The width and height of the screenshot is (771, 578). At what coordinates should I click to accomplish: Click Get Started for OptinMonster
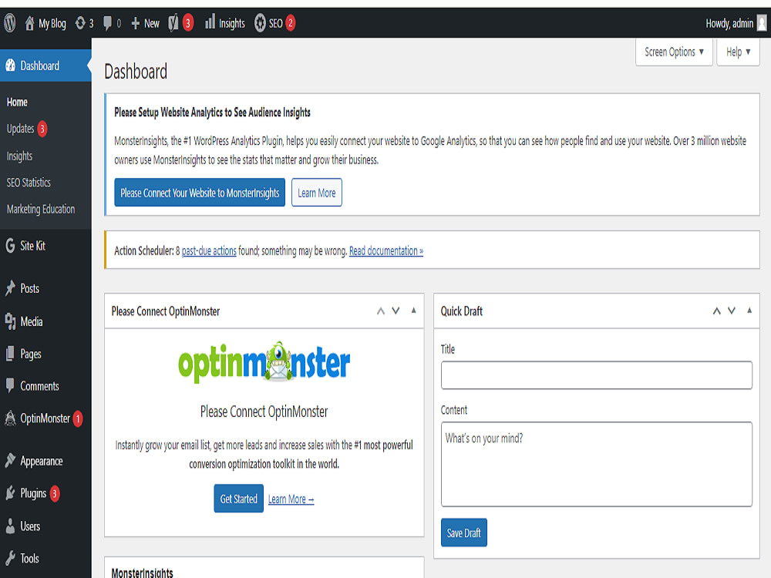pos(238,499)
